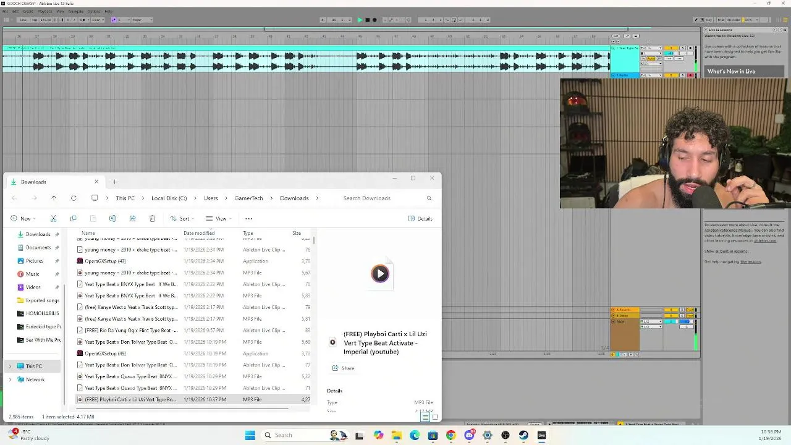Image resolution: width=791 pixels, height=445 pixels.
Task: Open the Yeat Type track output Main dropdown
Action: pyautogui.click(x=651, y=64)
